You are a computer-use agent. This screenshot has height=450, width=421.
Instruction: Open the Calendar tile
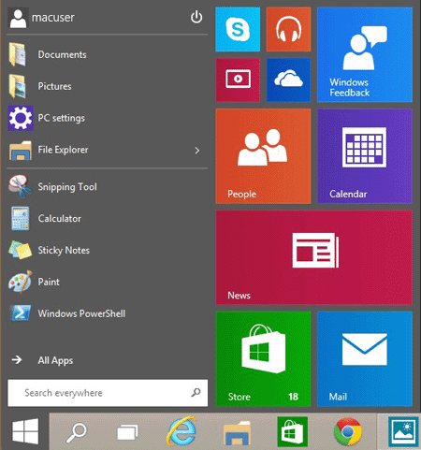365,156
